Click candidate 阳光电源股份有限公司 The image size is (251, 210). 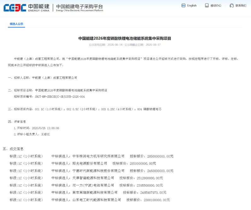coord(90,163)
